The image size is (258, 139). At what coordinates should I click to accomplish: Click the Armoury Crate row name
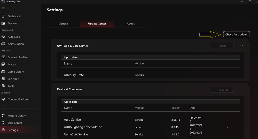[74, 75]
